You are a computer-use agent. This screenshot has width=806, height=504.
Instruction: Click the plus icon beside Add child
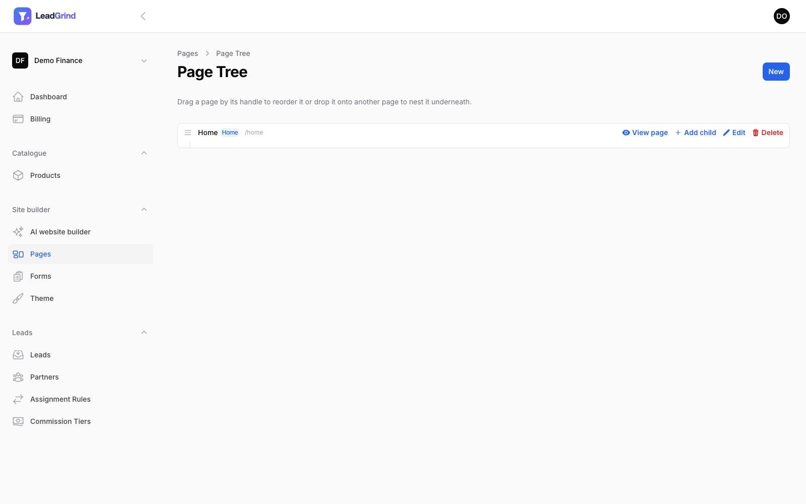tap(678, 133)
